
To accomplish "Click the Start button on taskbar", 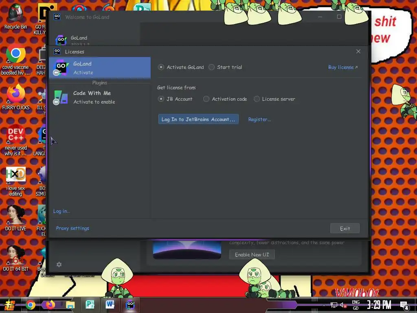I will (x=9, y=305).
